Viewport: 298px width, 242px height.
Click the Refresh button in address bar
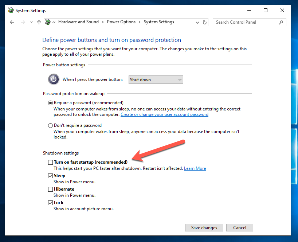tap(205, 22)
